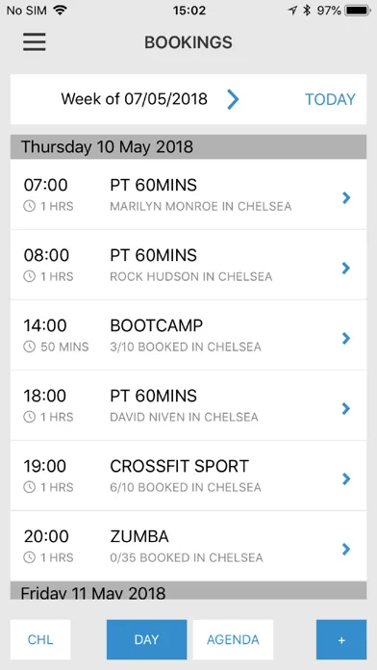Viewport: 377px width, 670px height.
Task: Jump to TODAY link
Action: [330, 99]
